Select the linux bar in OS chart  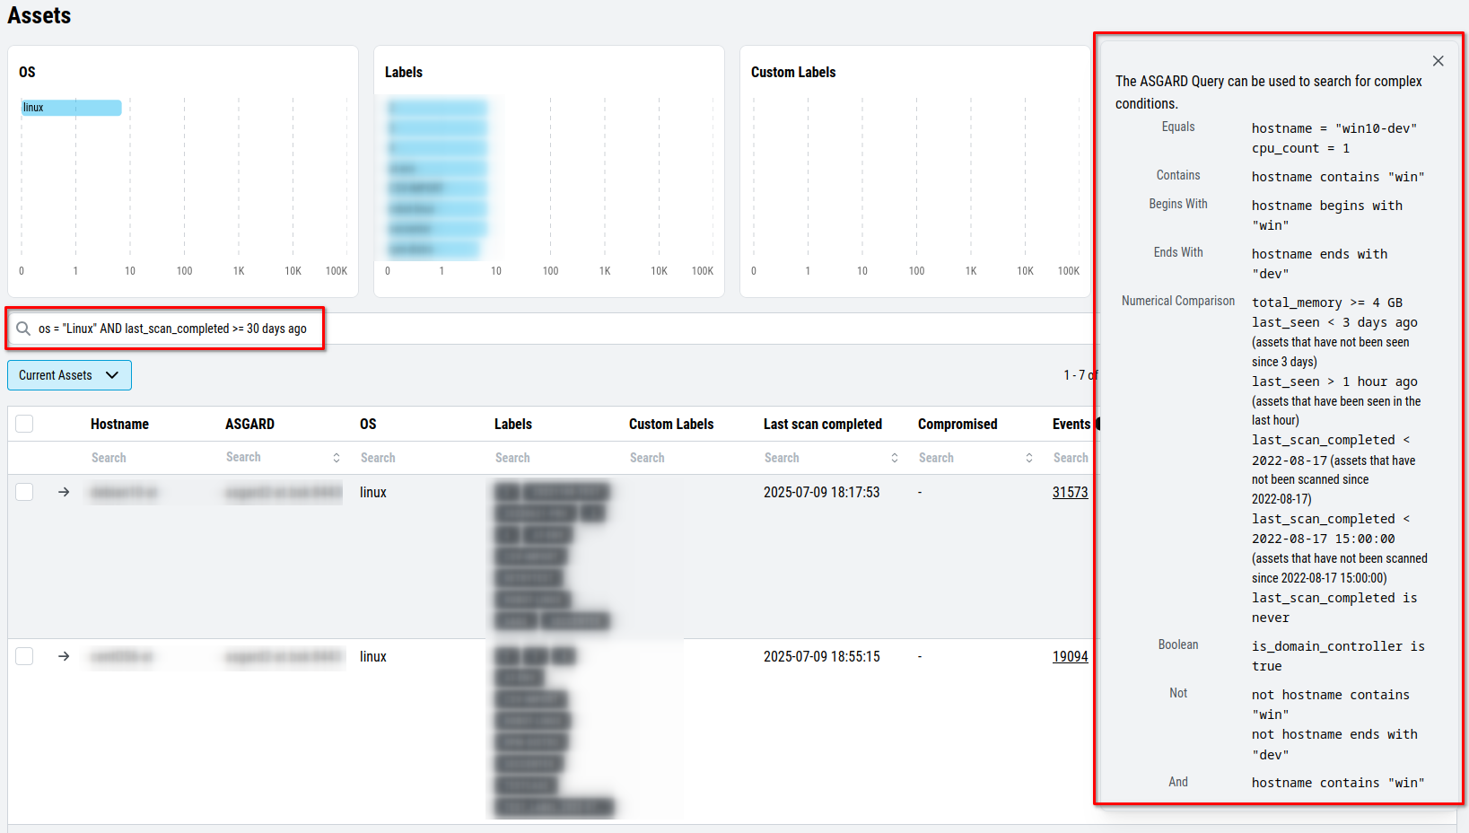pyautogui.click(x=72, y=108)
